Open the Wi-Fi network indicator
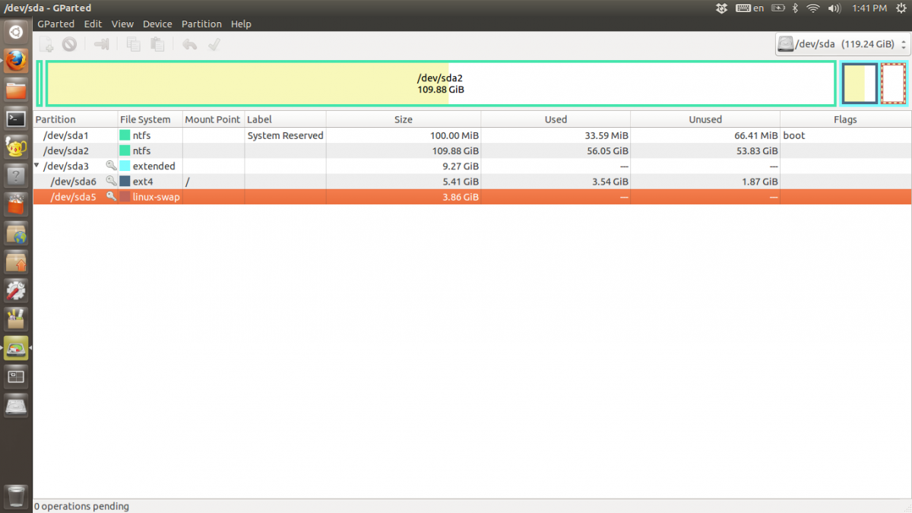This screenshot has width=912, height=513. click(813, 8)
